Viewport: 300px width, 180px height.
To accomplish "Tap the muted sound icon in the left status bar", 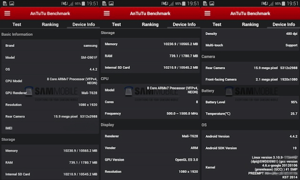I will [65, 3].
